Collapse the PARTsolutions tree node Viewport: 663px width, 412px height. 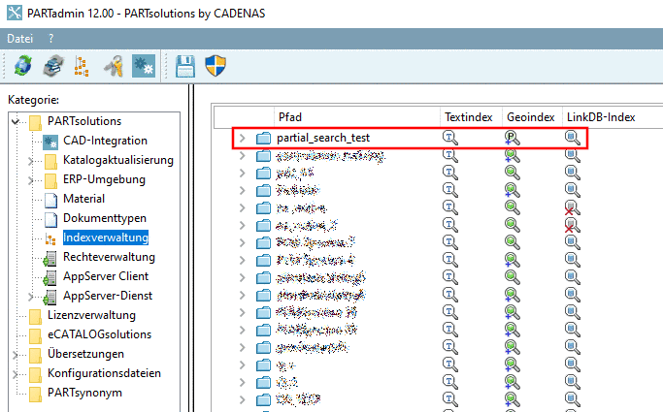(16, 121)
